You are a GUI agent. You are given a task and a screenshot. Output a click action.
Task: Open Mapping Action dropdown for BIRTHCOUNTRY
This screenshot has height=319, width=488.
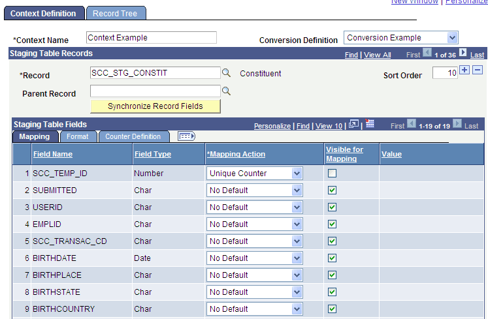[254, 309]
